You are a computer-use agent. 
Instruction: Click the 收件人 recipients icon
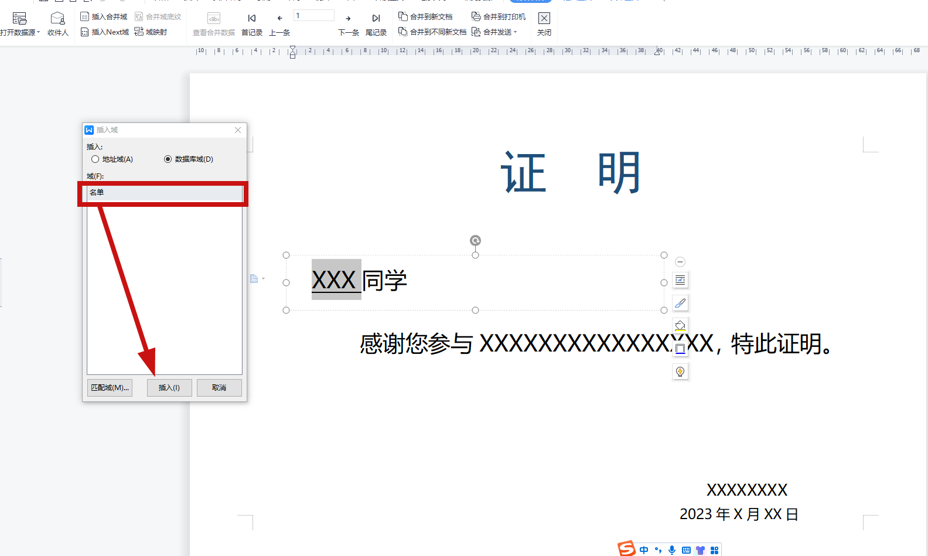click(x=57, y=19)
